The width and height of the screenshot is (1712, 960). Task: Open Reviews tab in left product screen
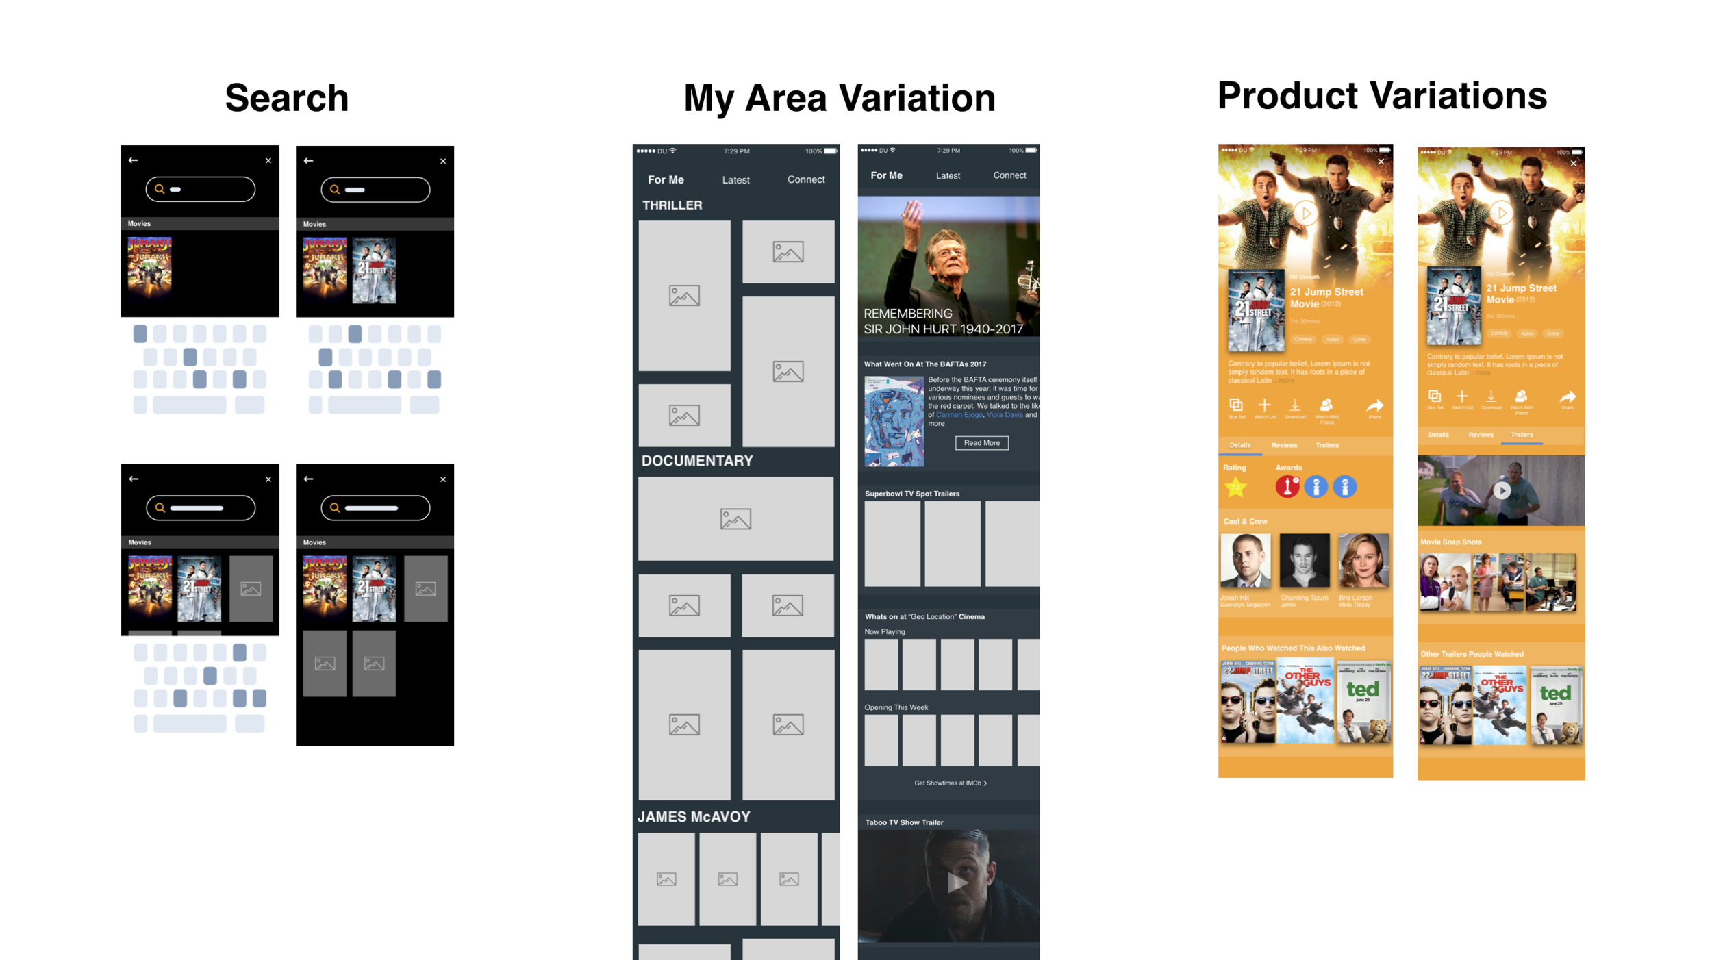click(1284, 445)
